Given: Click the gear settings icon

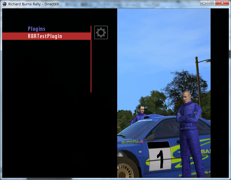Looking at the screenshot, I should (101, 33).
